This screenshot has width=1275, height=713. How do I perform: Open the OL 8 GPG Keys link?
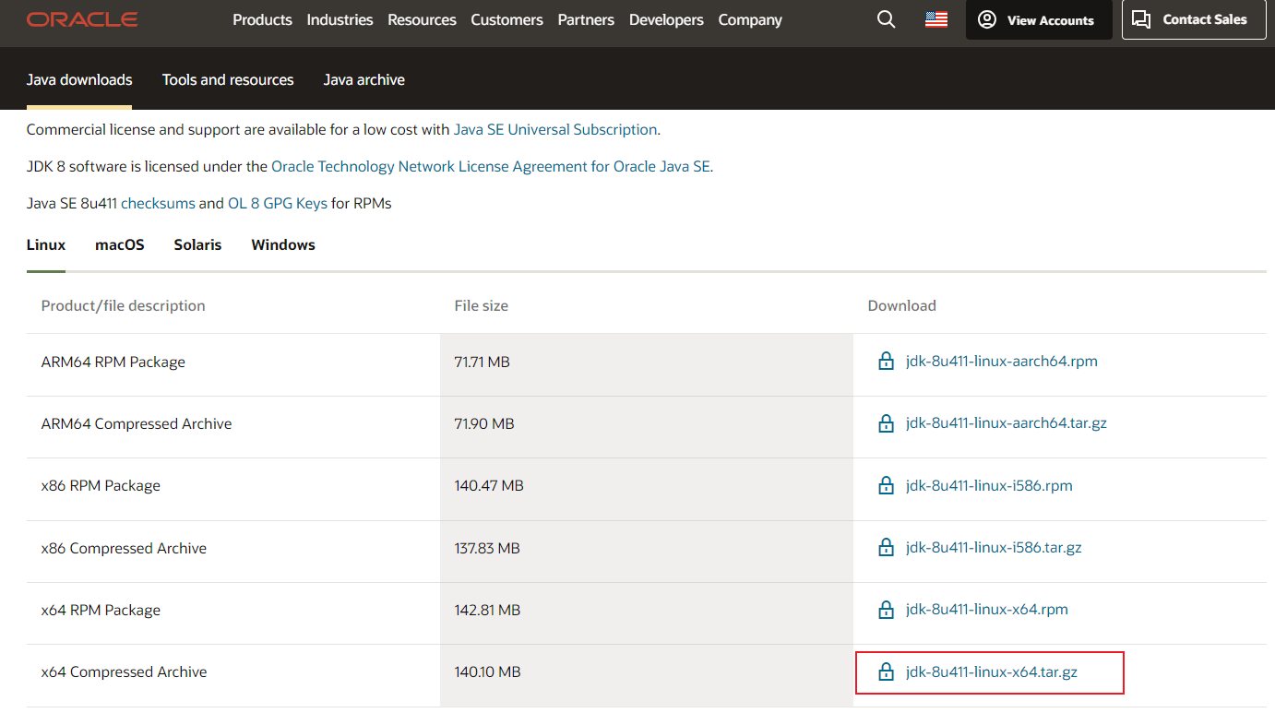278,203
